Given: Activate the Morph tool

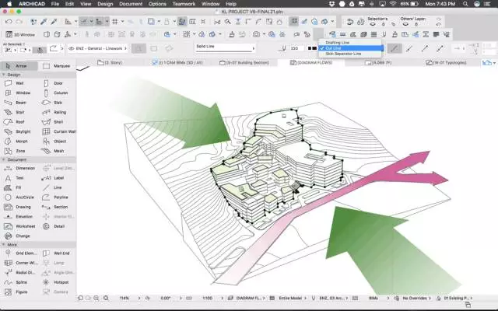Looking at the screenshot, I should click(19, 141).
